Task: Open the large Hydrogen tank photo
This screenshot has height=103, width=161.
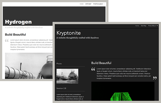Action: tap(29, 66)
